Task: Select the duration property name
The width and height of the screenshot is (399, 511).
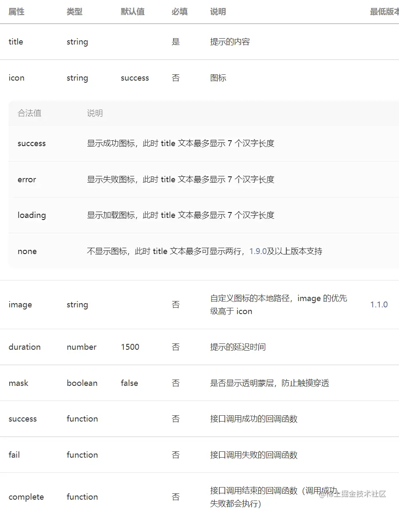Action: (x=24, y=347)
